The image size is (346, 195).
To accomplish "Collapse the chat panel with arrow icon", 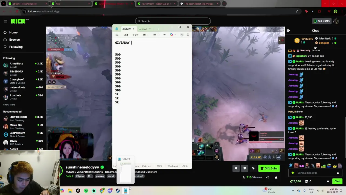I will [x=288, y=31].
